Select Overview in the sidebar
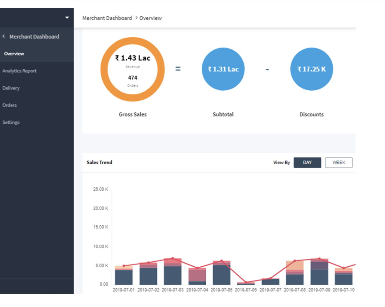 [14, 54]
